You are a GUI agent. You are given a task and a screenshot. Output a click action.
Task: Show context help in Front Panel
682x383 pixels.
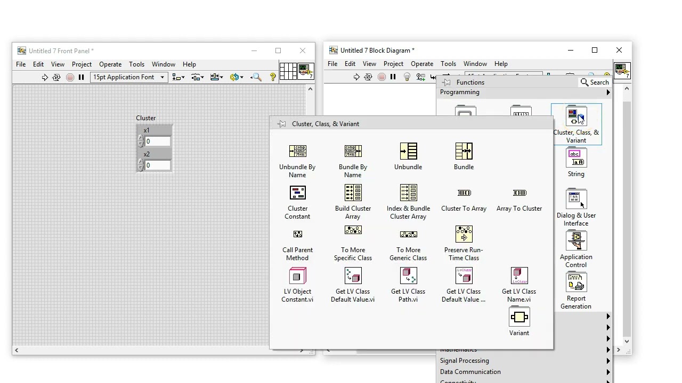pos(273,77)
